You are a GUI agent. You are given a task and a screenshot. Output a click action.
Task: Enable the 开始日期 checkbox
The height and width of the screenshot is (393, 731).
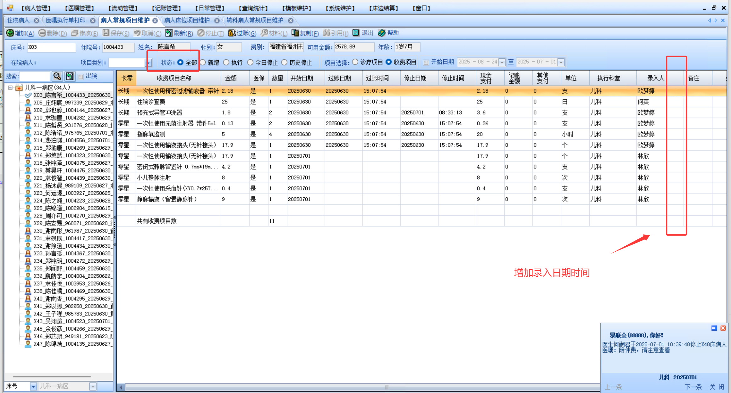point(426,63)
